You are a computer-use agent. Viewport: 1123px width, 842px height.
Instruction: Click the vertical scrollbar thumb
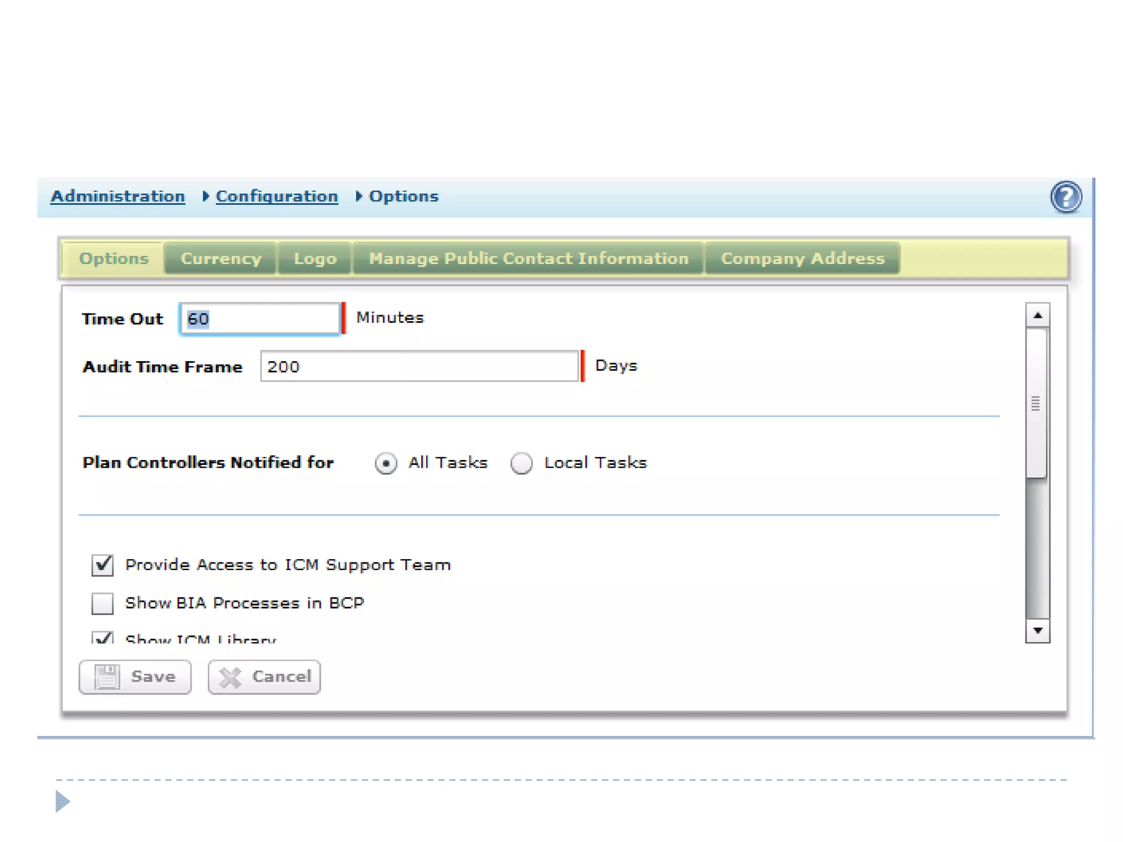1036,403
